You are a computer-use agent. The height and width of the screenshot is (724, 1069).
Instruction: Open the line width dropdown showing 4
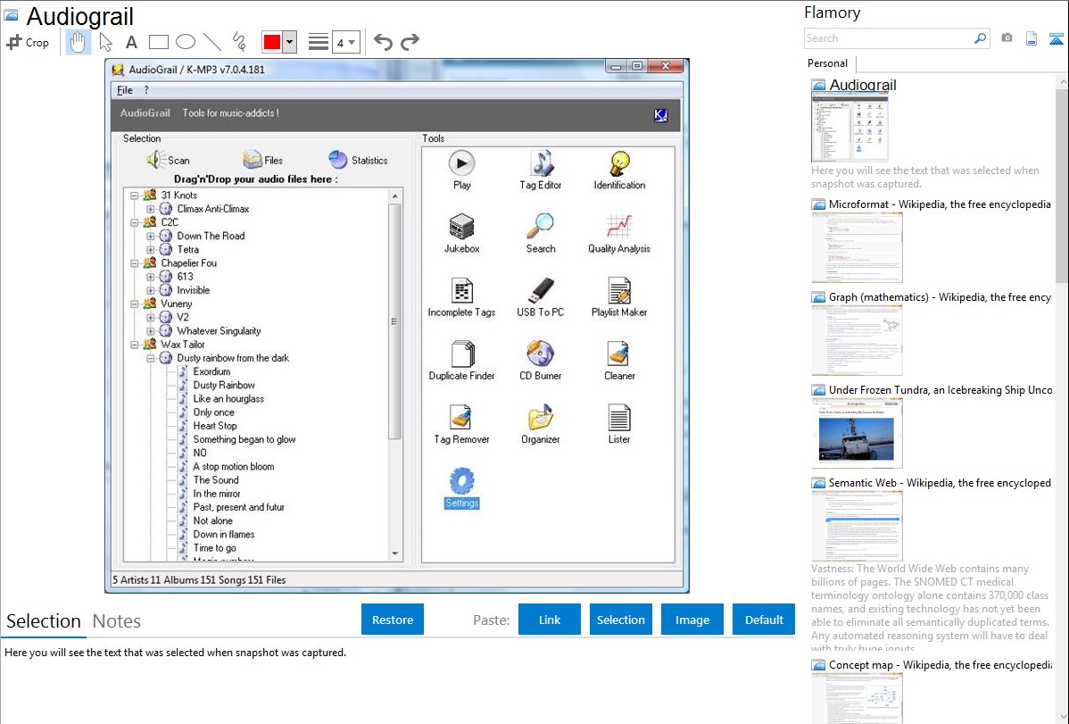click(345, 43)
